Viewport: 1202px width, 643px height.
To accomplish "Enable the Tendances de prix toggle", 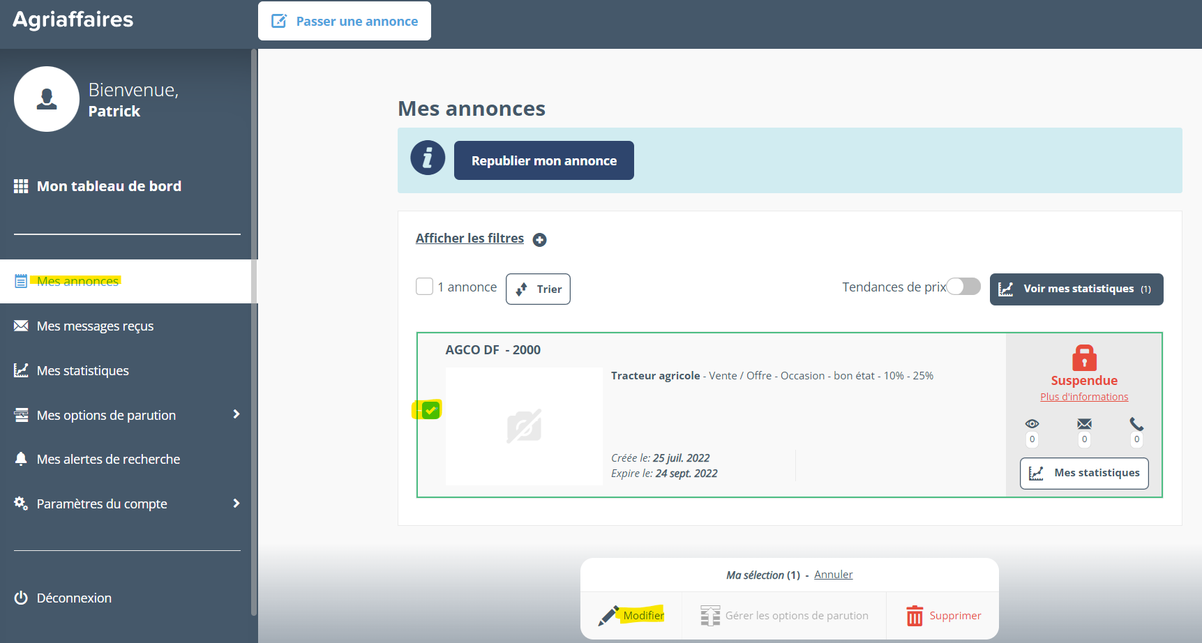I will pyautogui.click(x=963, y=287).
